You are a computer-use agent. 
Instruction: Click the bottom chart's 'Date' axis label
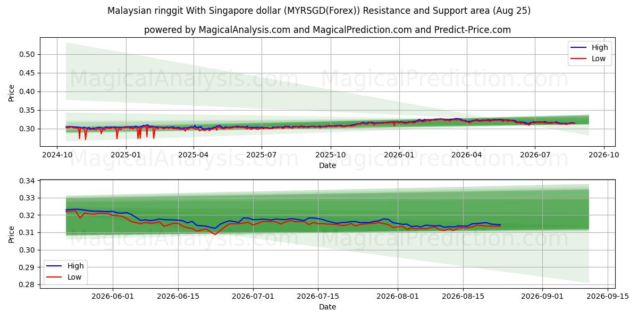coord(328,307)
